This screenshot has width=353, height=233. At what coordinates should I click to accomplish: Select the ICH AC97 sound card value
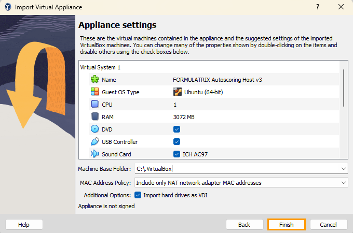(195, 154)
